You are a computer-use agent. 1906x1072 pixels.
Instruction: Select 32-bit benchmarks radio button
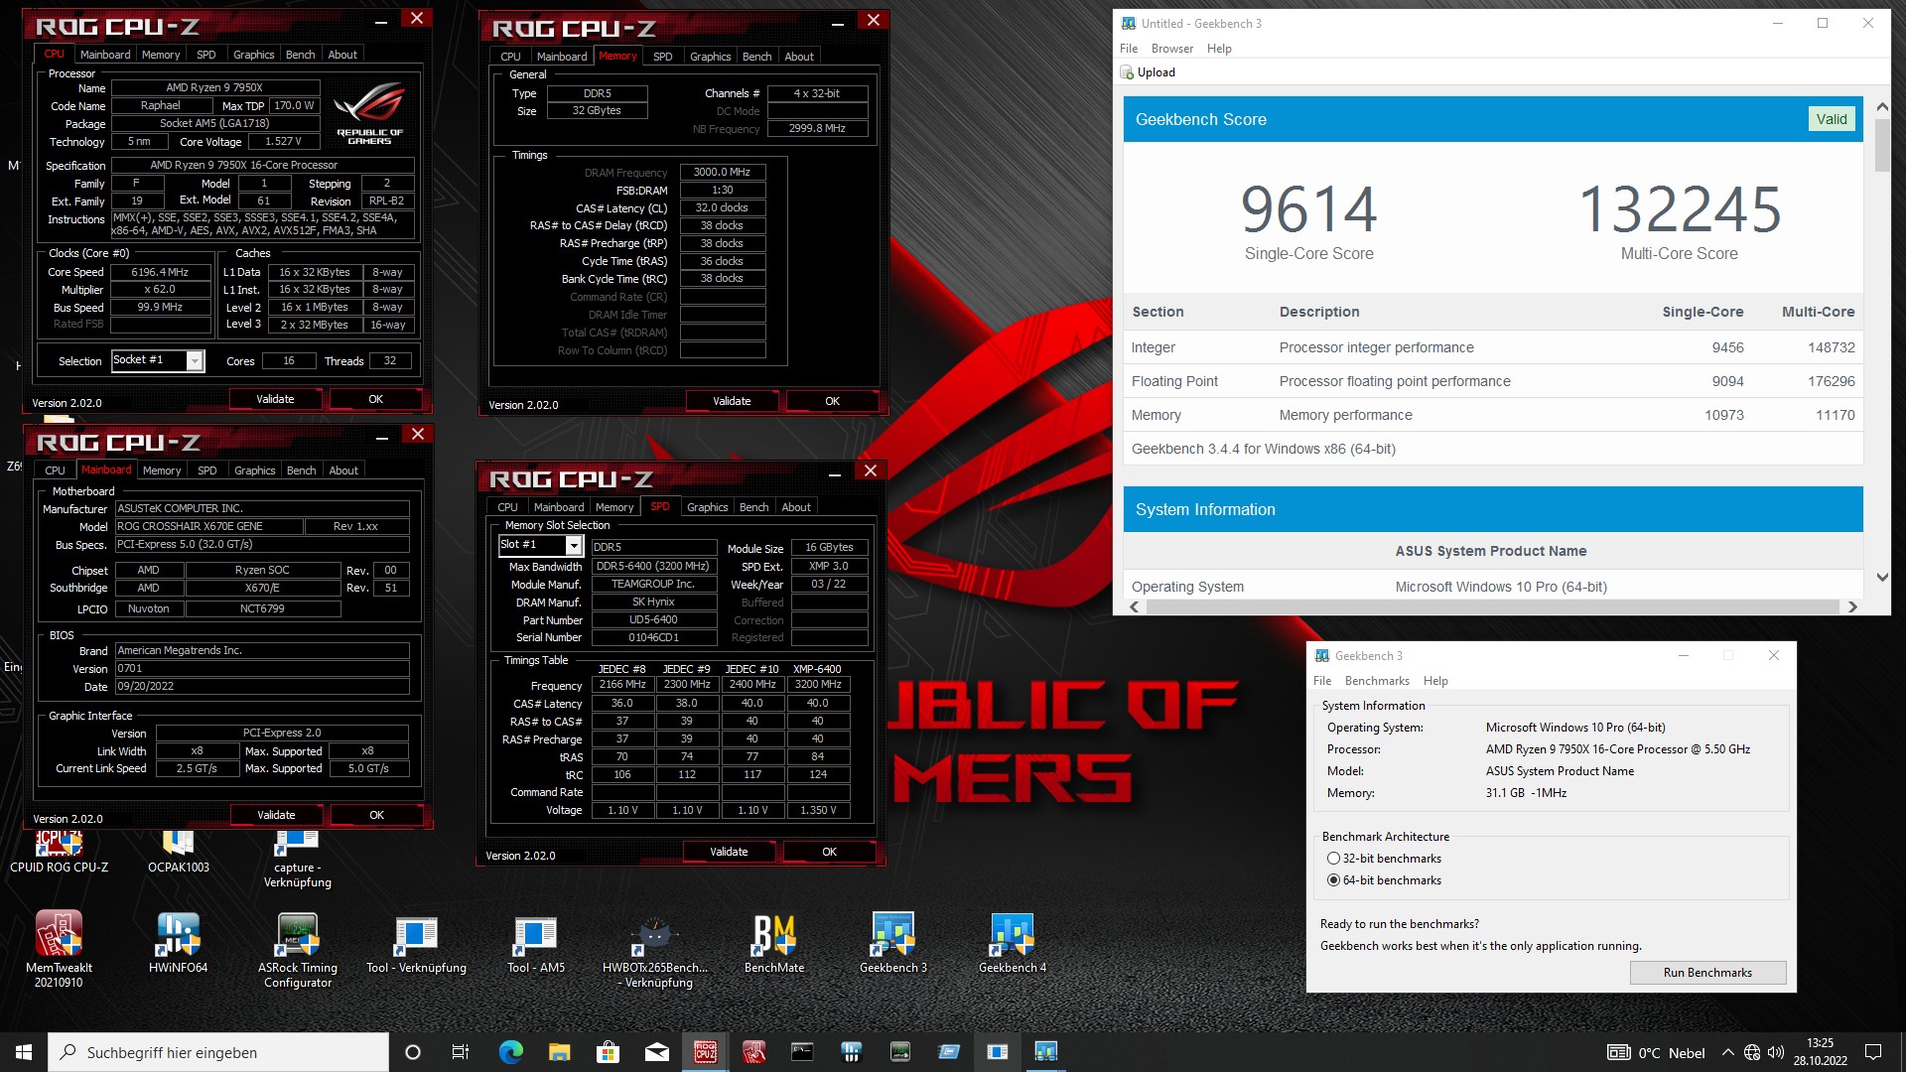tap(1333, 859)
